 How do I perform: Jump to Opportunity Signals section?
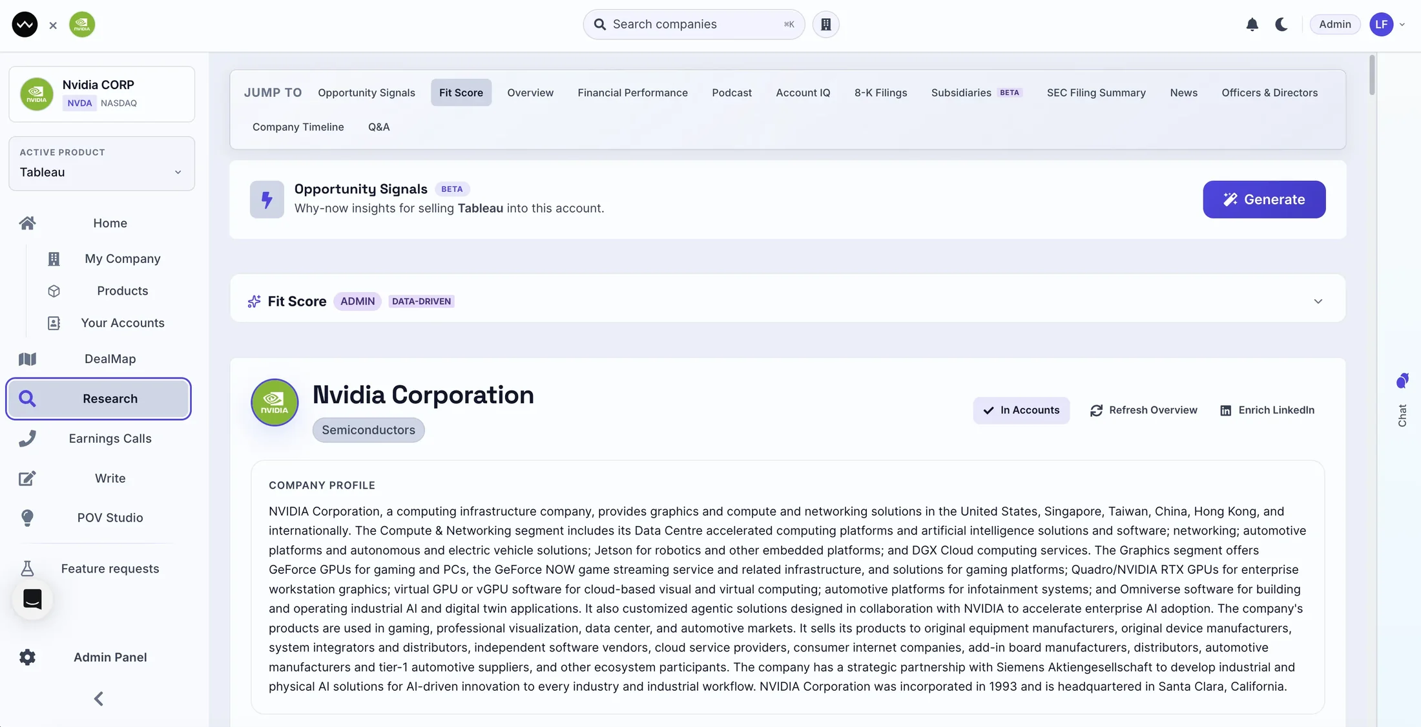coord(366,92)
